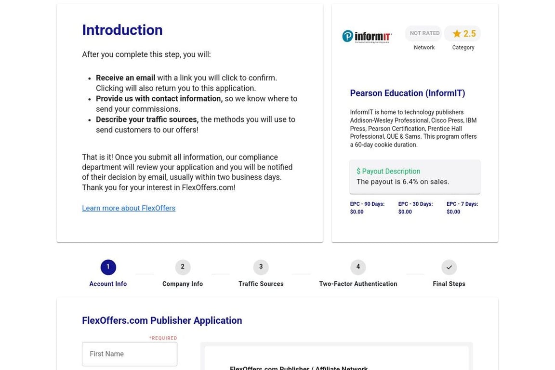Screen dimensions: 555x370
Task: Click the EPC - 30 Days value
Action: [405, 211]
